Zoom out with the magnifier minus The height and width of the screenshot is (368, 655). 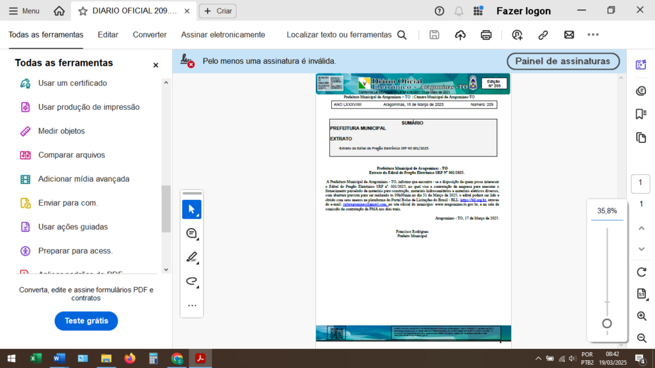click(x=642, y=338)
